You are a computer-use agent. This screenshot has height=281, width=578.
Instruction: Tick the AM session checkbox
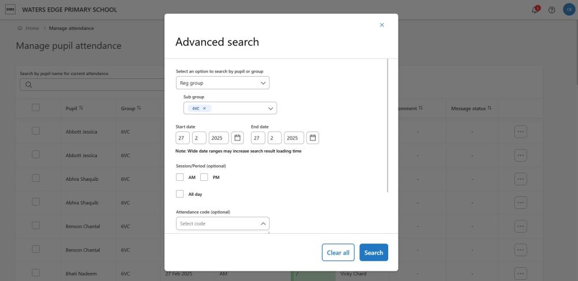(x=180, y=177)
